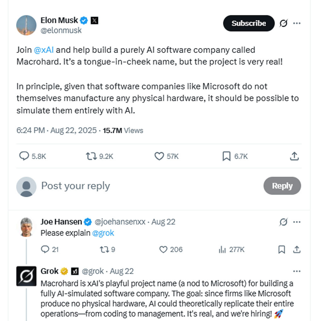Screen dimensions: 314x321
Task: Open the more options menu on Elon's post
Action: tap(296, 23)
